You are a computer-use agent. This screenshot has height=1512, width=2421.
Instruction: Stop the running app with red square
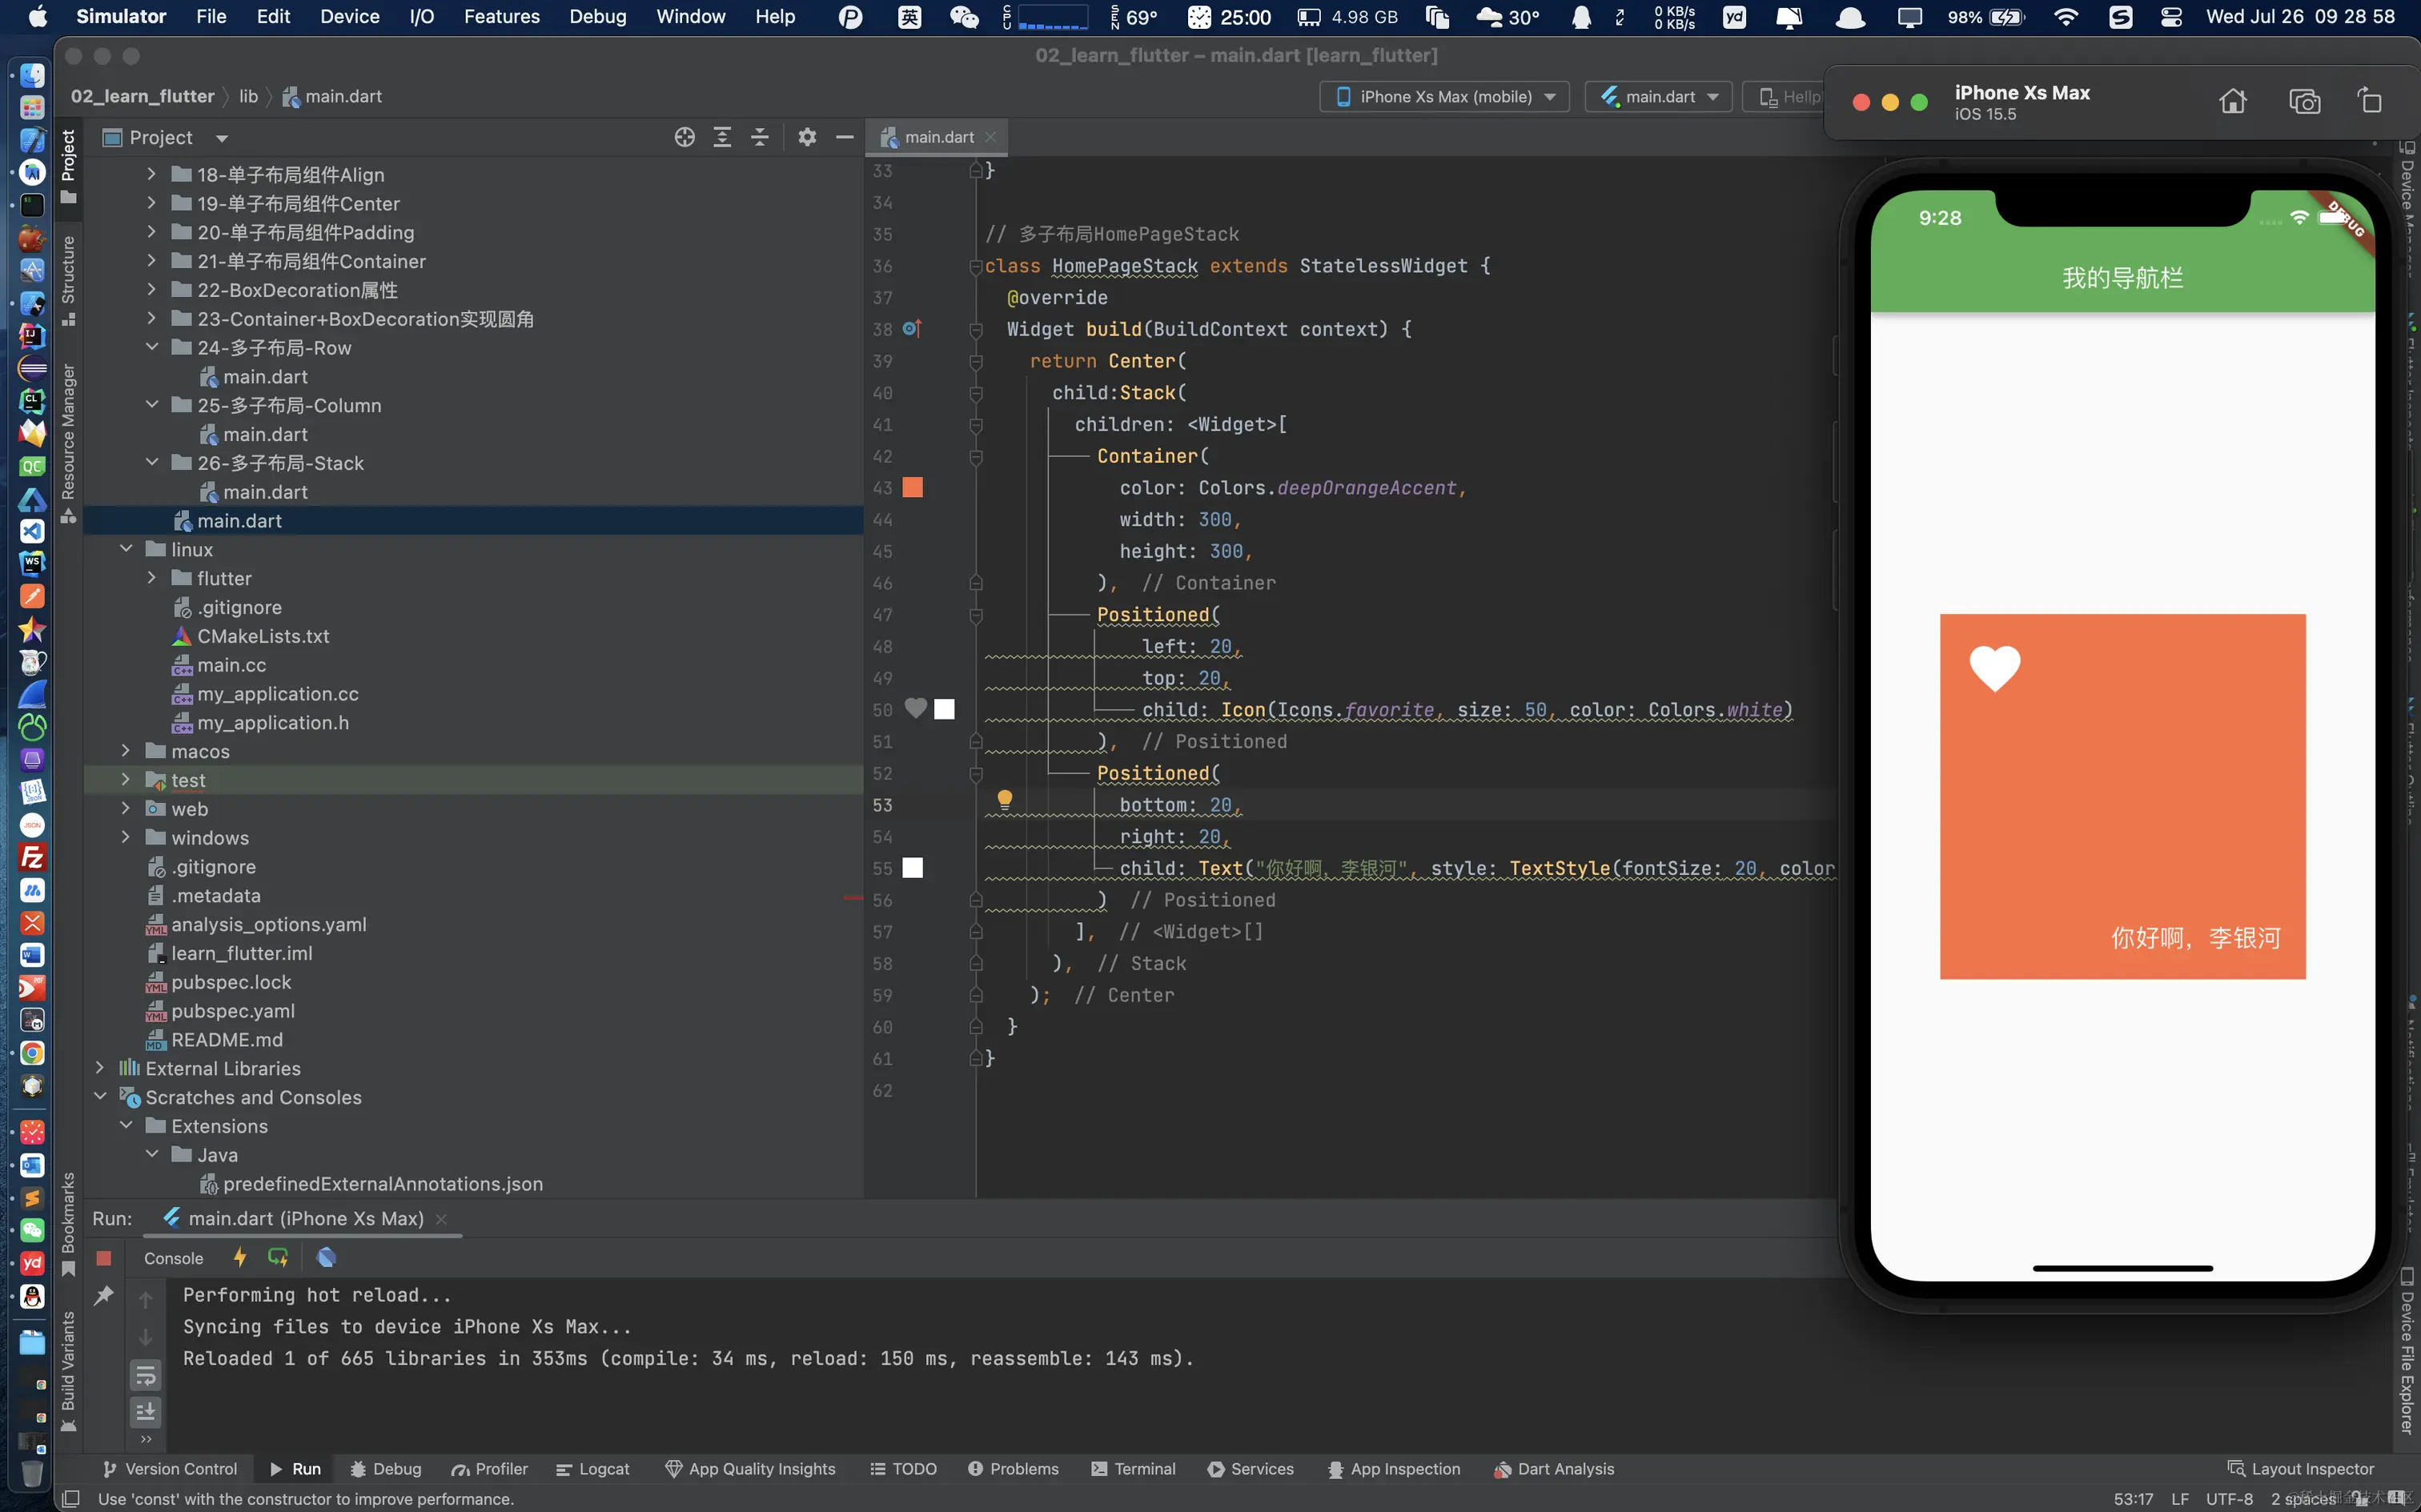point(104,1258)
